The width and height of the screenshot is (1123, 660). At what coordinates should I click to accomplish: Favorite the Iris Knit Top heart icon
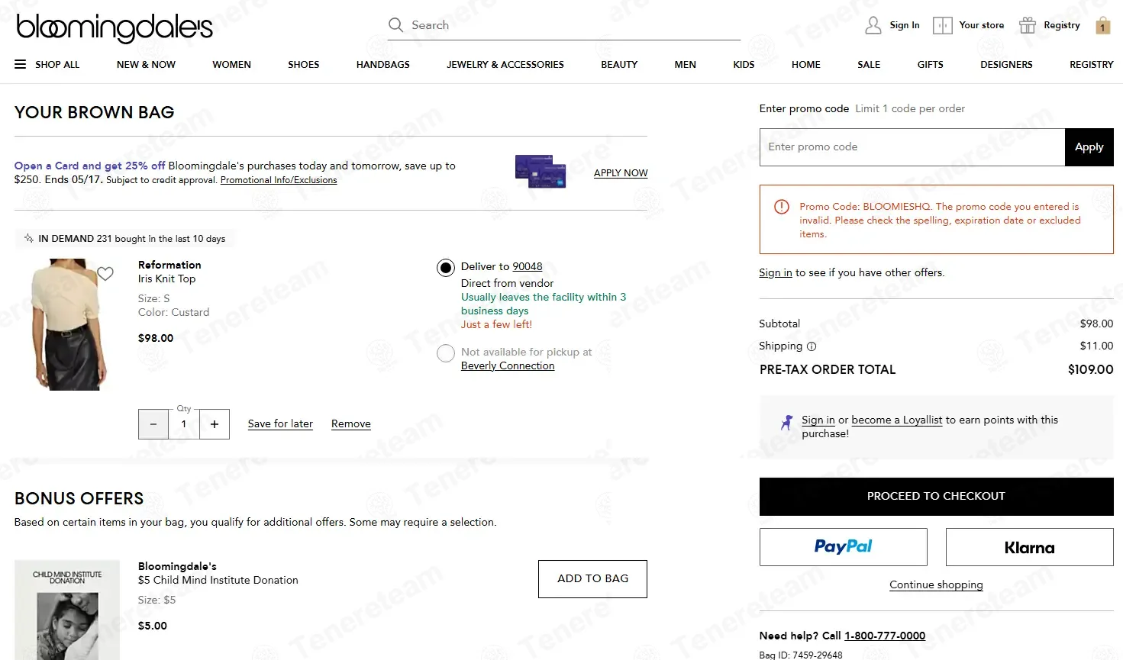(105, 273)
